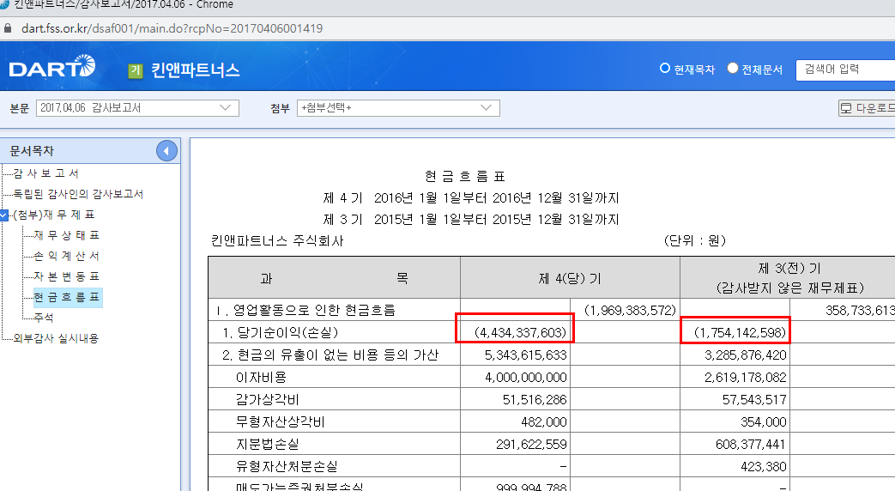Select the 현재목차 radio button
Image resolution: width=895 pixels, height=491 pixels.
[x=664, y=68]
